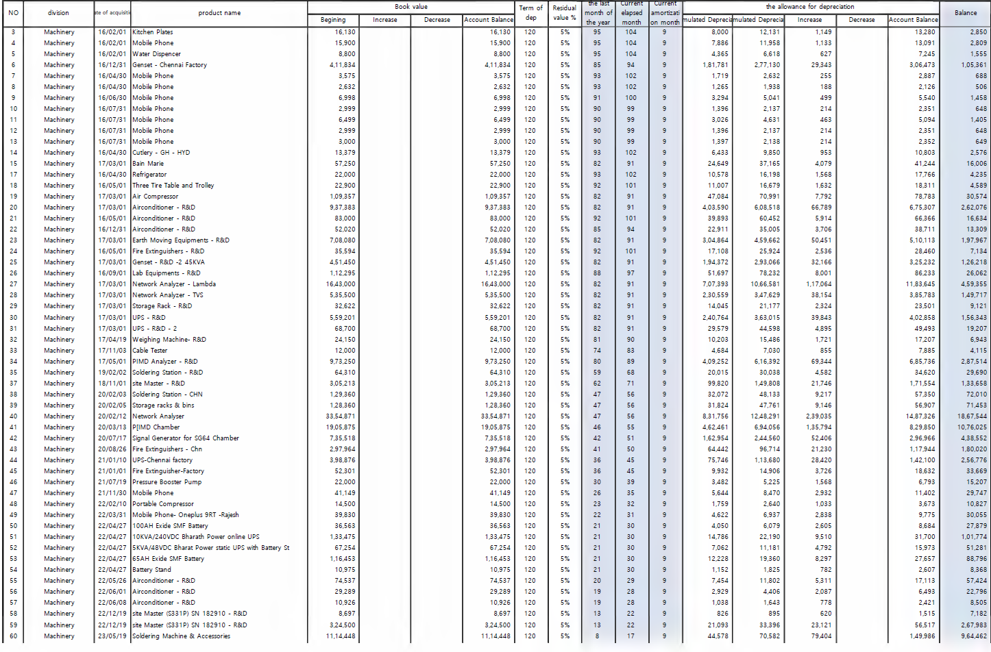This screenshot has height=652, width=991.
Task: Click the 'division' column header
Action: [x=58, y=13]
